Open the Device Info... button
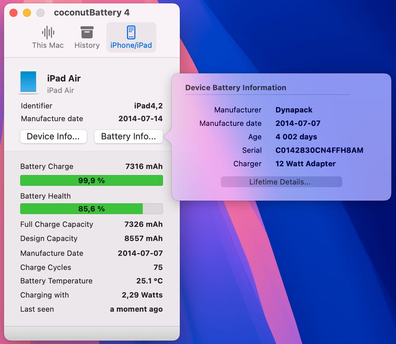The image size is (396, 344). tap(53, 137)
